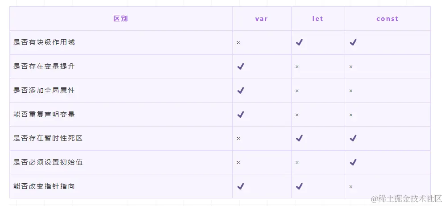
Task: Select the let column header
Action: (x=318, y=19)
